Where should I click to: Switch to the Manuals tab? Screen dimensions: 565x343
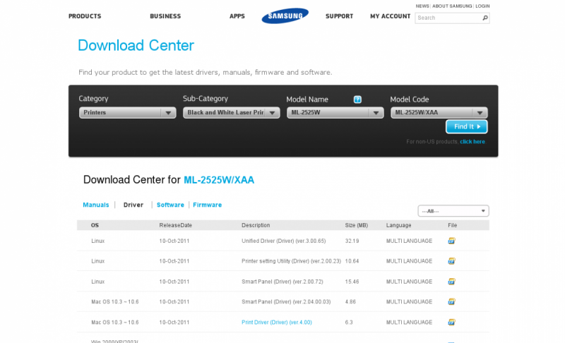pyautogui.click(x=96, y=205)
